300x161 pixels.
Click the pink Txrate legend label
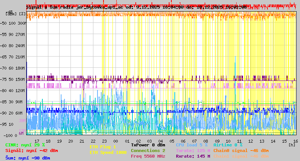coord(193,151)
